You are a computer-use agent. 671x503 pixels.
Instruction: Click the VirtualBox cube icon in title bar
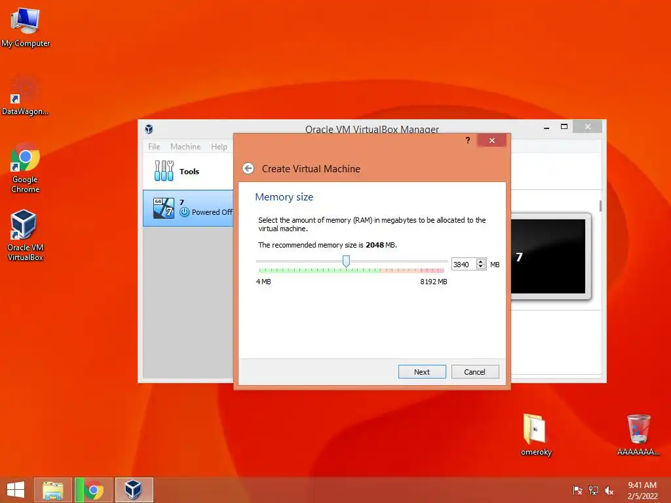(149, 129)
